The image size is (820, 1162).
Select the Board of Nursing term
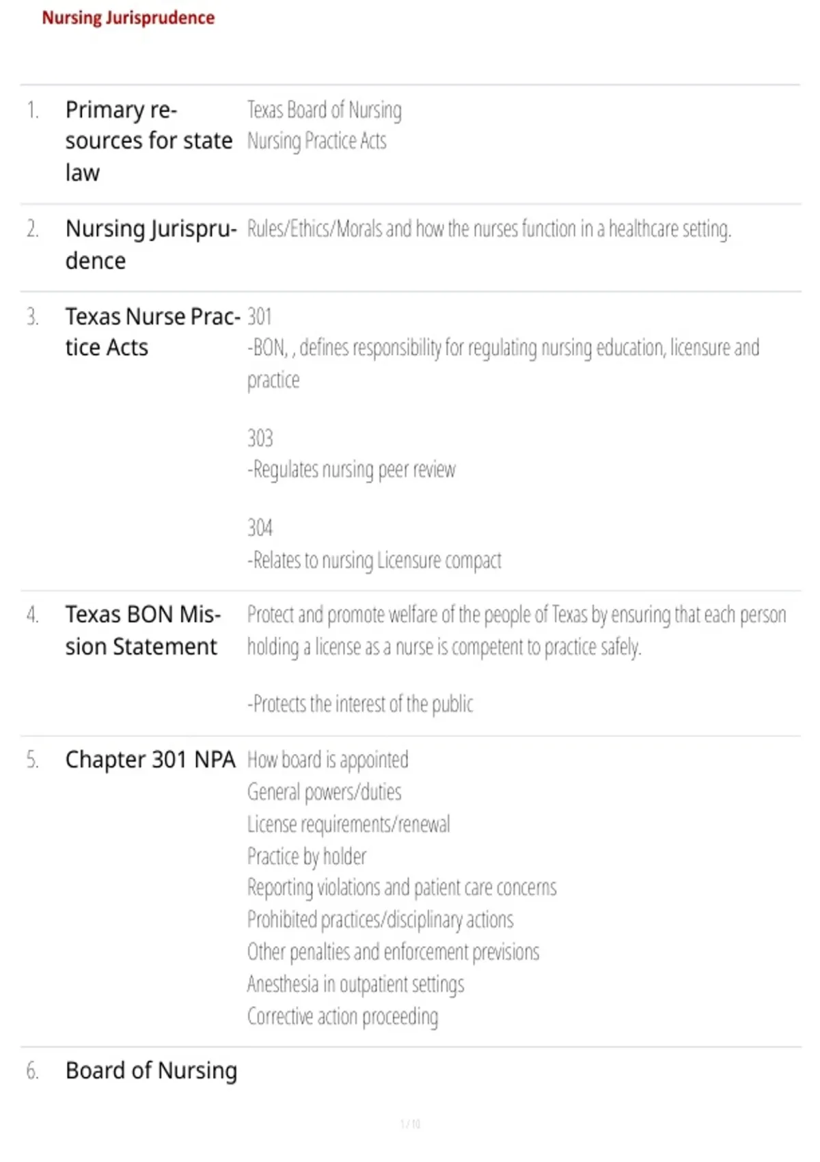tap(151, 1070)
